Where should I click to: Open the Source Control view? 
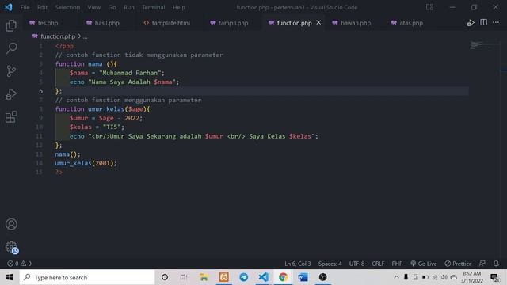click(11, 71)
